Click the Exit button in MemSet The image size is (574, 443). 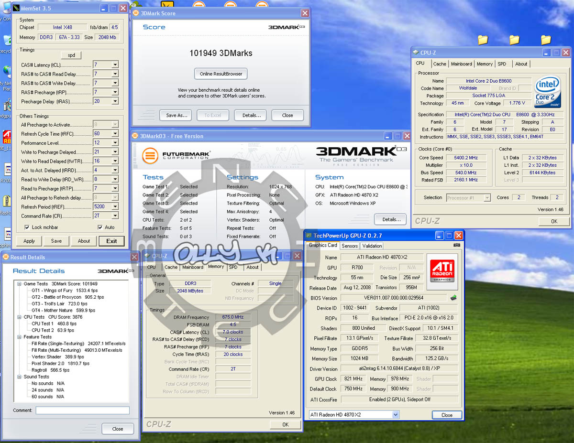(x=111, y=241)
